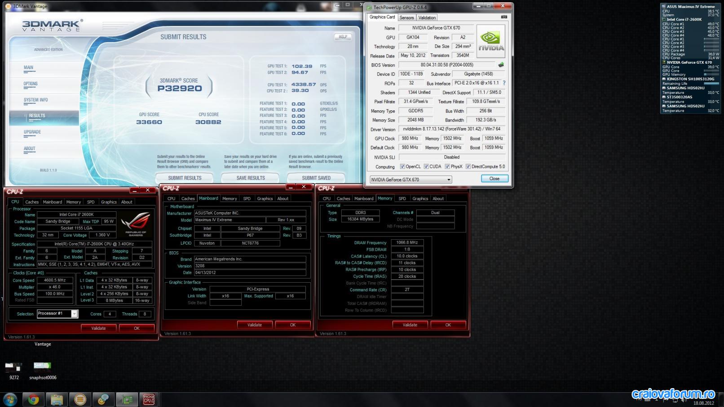724x407 pixels.
Task: Click the orange round taskbar app icon
Action: coord(80,399)
